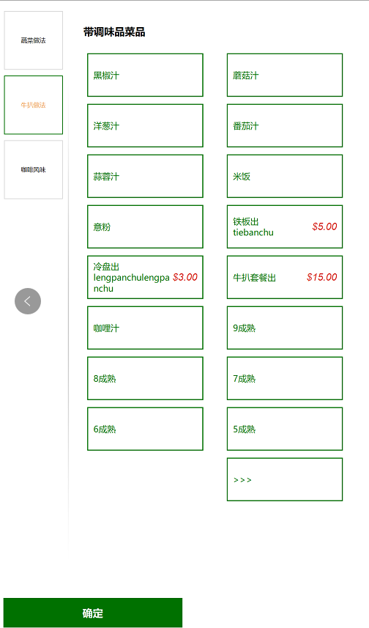Select the 意粉 option
The image size is (369, 628).
pyautogui.click(x=145, y=226)
